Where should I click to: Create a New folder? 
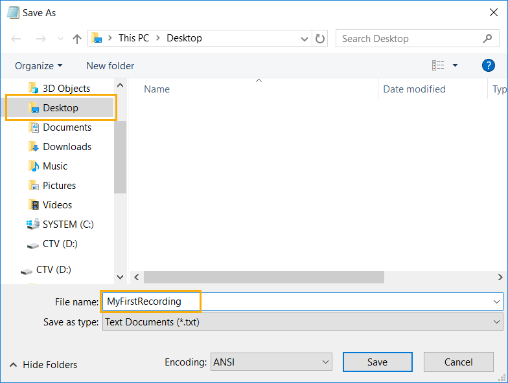110,66
